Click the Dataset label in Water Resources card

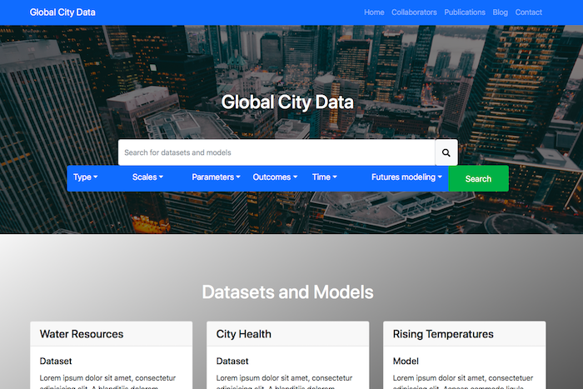coord(56,362)
